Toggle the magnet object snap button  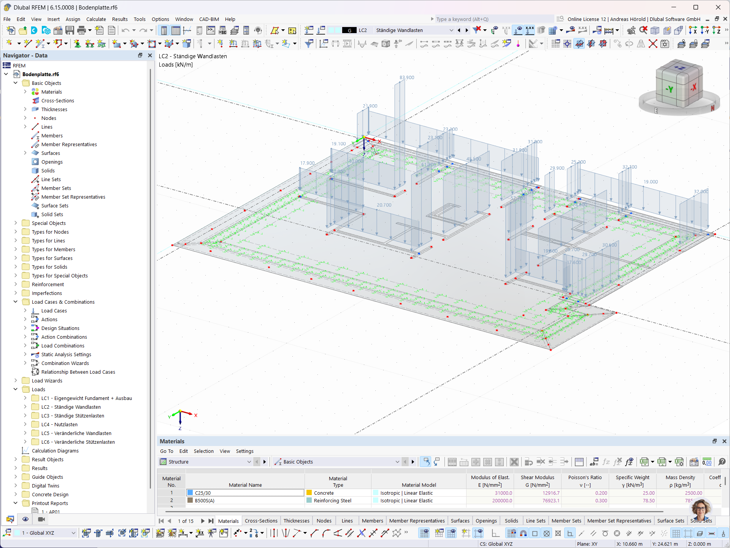[x=524, y=533]
